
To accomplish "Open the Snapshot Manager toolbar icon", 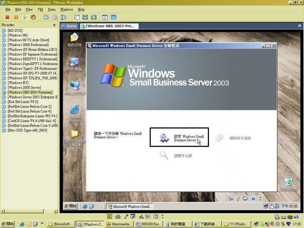I will (x=63, y=17).
